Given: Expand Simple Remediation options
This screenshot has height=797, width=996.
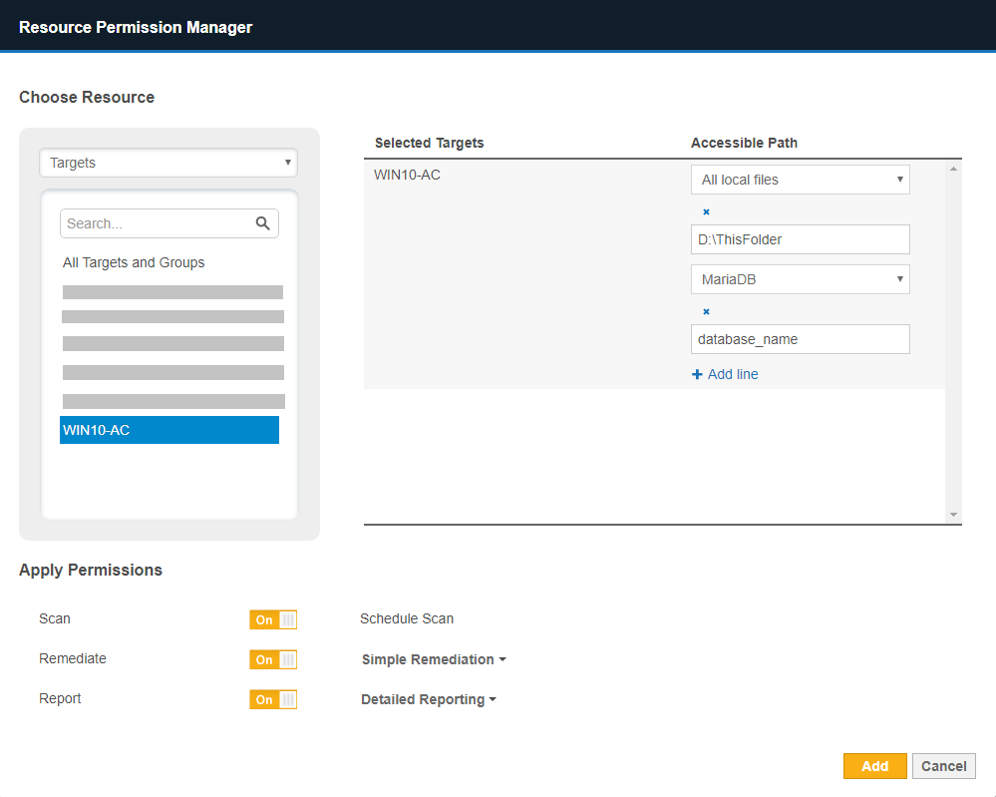Looking at the screenshot, I should point(434,659).
